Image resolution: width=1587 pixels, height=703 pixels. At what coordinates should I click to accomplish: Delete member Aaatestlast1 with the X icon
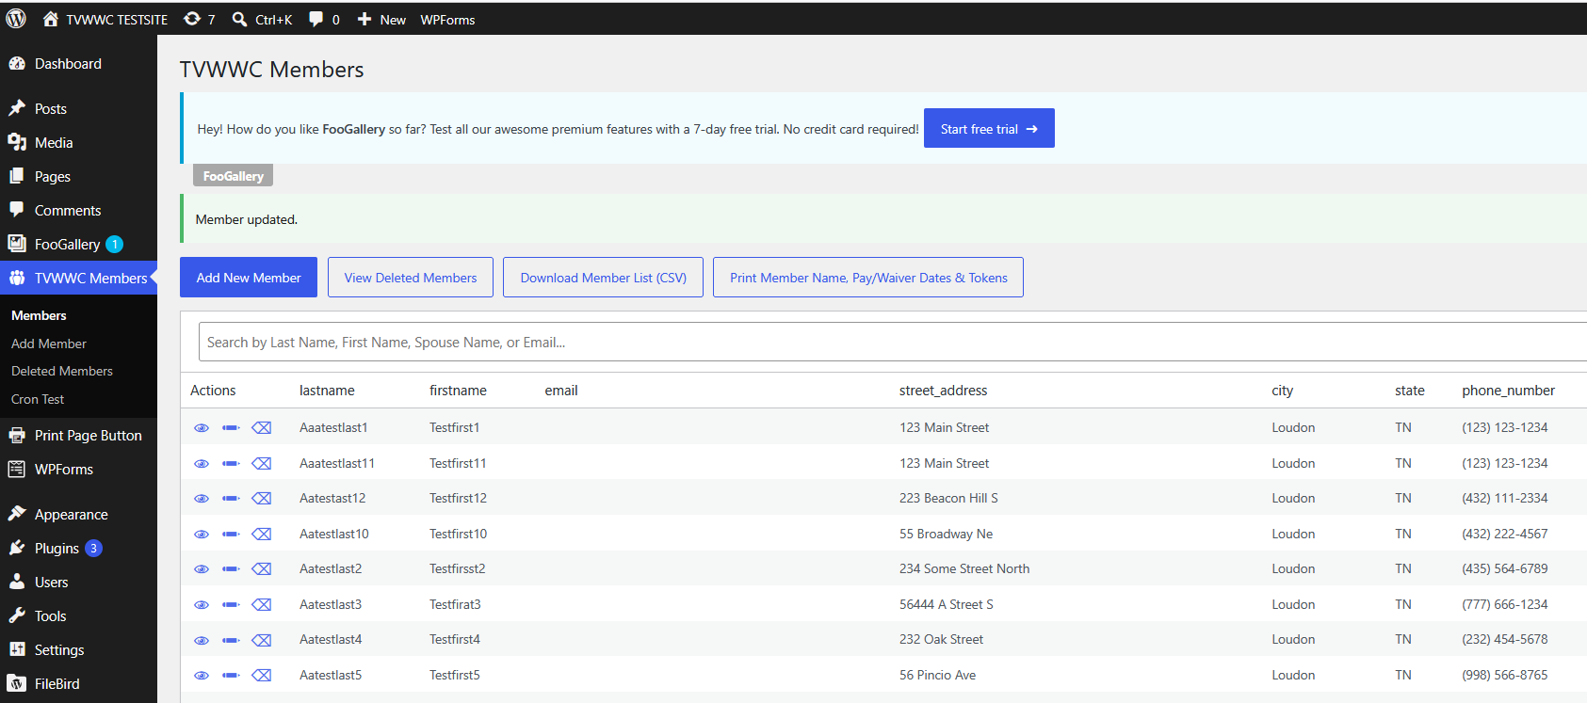click(x=262, y=427)
